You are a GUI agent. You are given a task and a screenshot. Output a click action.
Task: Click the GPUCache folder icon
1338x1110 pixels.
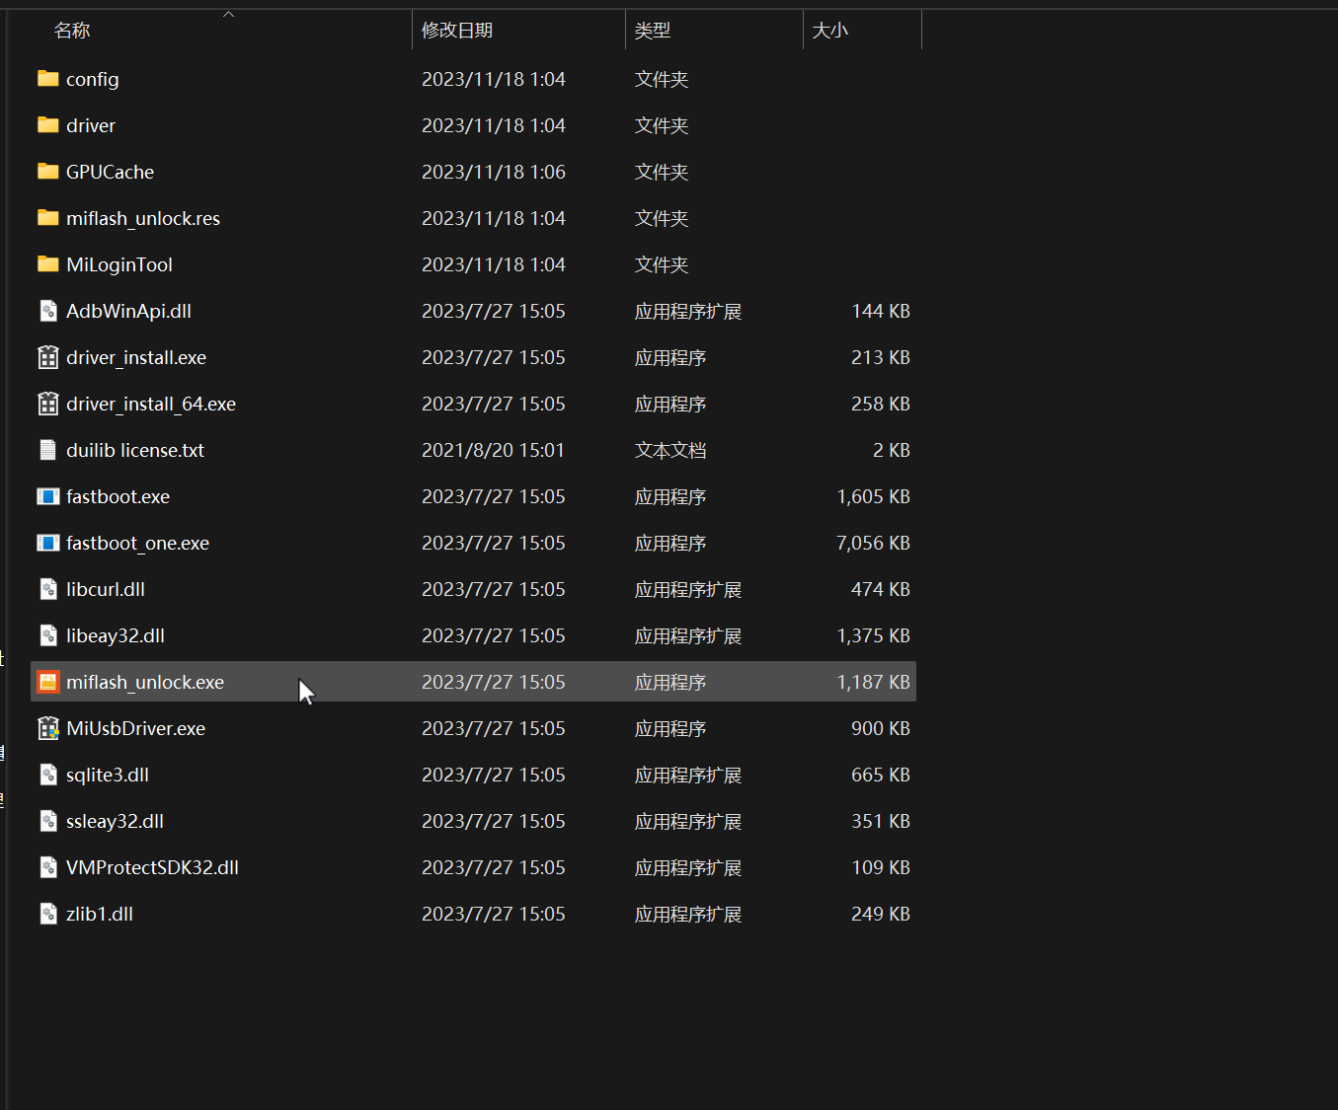(47, 172)
